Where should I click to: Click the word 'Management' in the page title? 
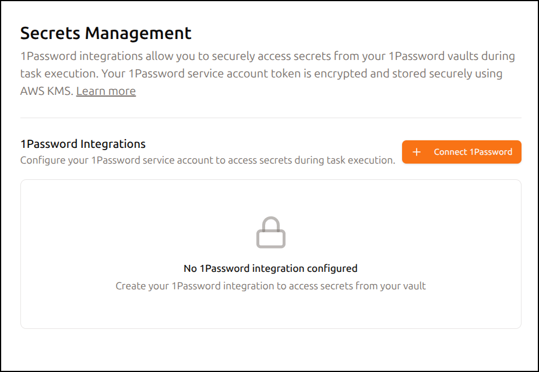138,33
